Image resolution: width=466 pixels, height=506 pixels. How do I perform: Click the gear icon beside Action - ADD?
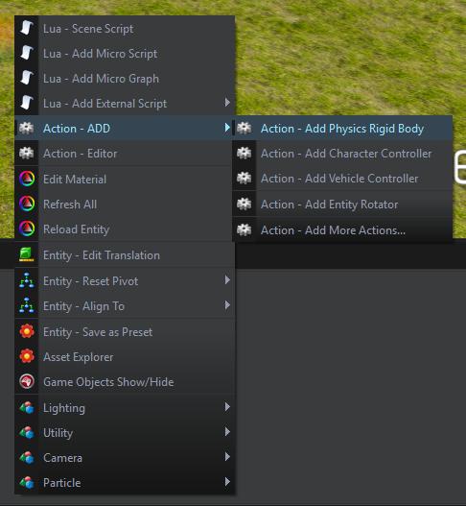coord(27,128)
